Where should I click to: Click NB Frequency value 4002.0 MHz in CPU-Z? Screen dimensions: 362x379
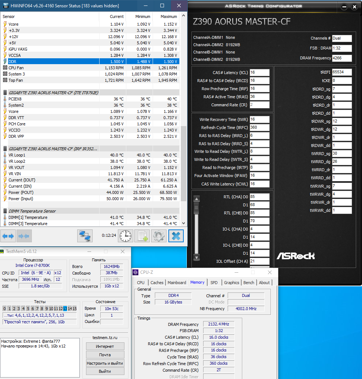246,309
